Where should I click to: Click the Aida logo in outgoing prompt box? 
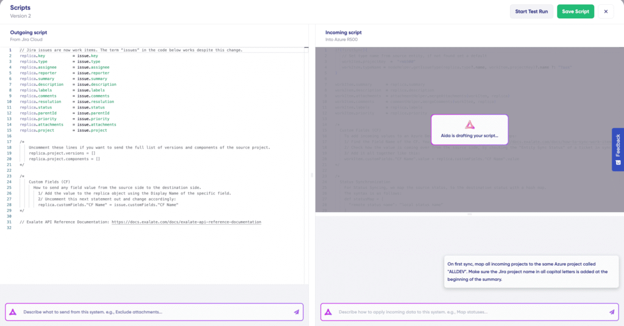13,311
